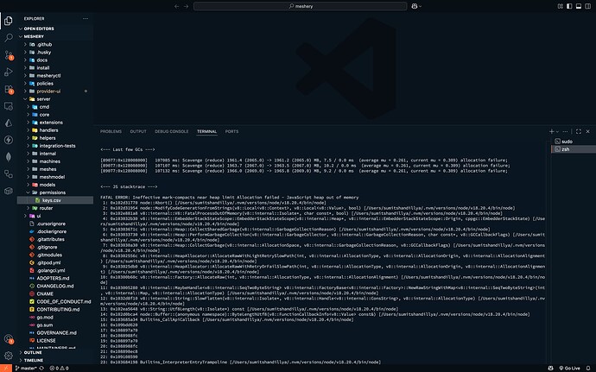The width and height of the screenshot is (596, 372).
Task: Open the Source Control view
Action: 9,55
